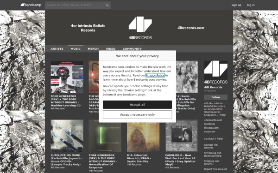Switch to the Artists tab
The image size is (278, 173).
pos(57,49)
